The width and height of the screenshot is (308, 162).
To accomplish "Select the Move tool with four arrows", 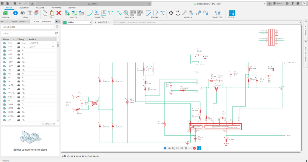I will (x=171, y=13).
